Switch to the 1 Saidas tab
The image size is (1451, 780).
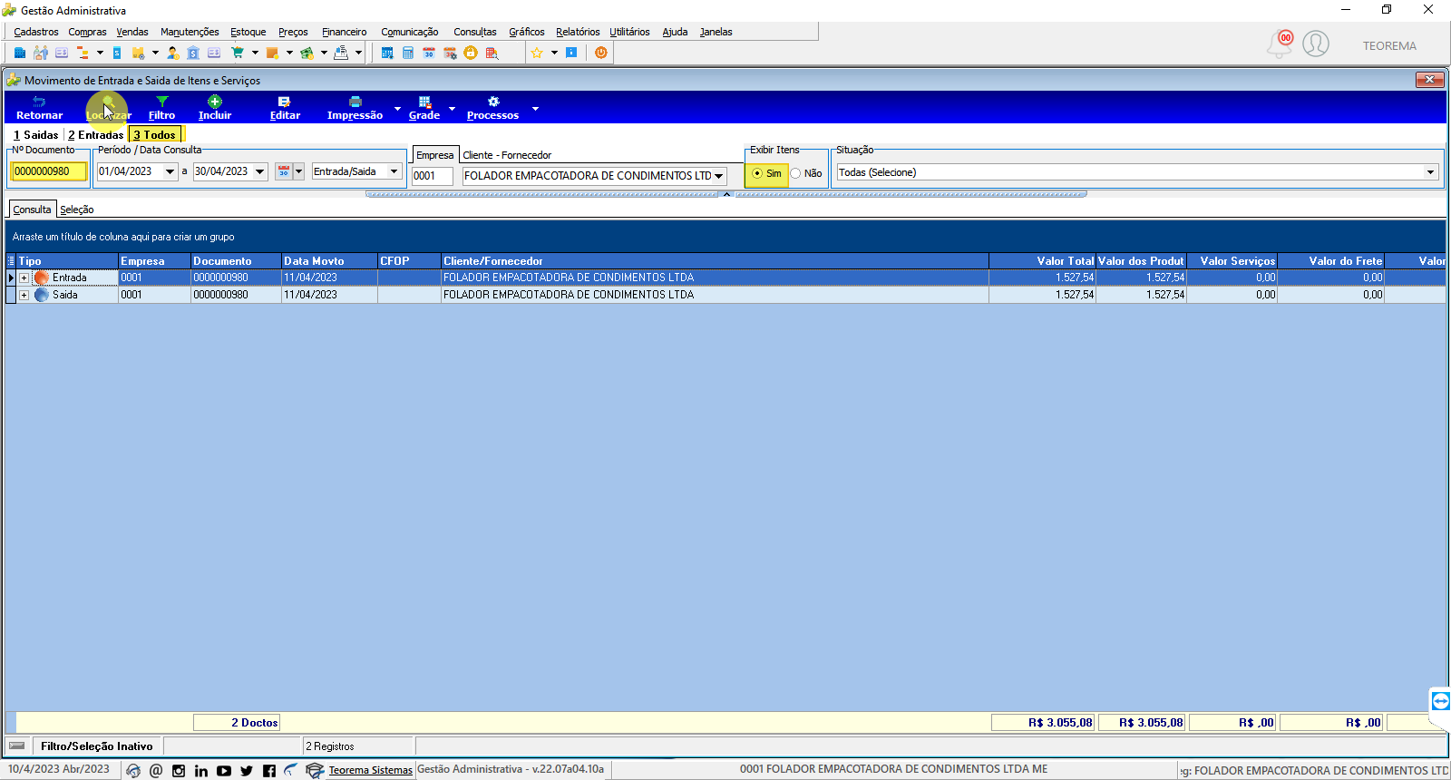[x=35, y=134]
